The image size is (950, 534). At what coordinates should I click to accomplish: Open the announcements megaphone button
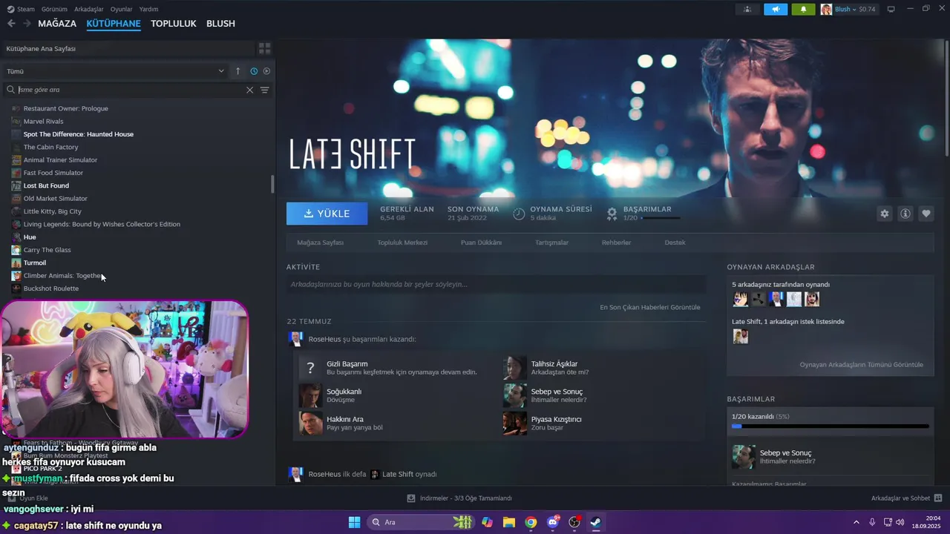tap(775, 10)
